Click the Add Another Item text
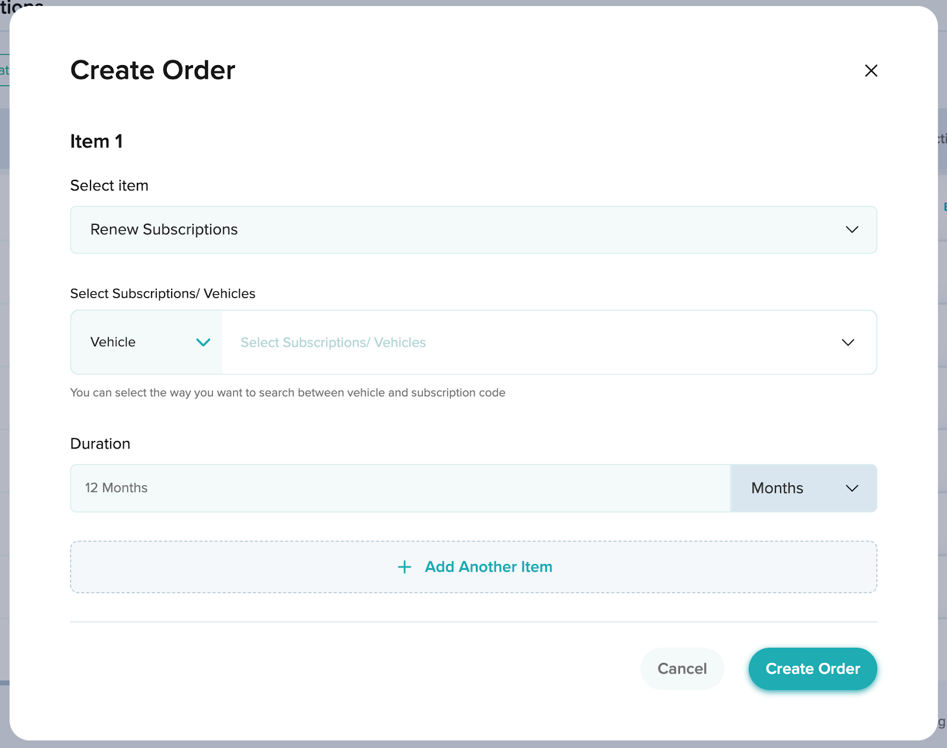The width and height of the screenshot is (947, 748). 488,567
